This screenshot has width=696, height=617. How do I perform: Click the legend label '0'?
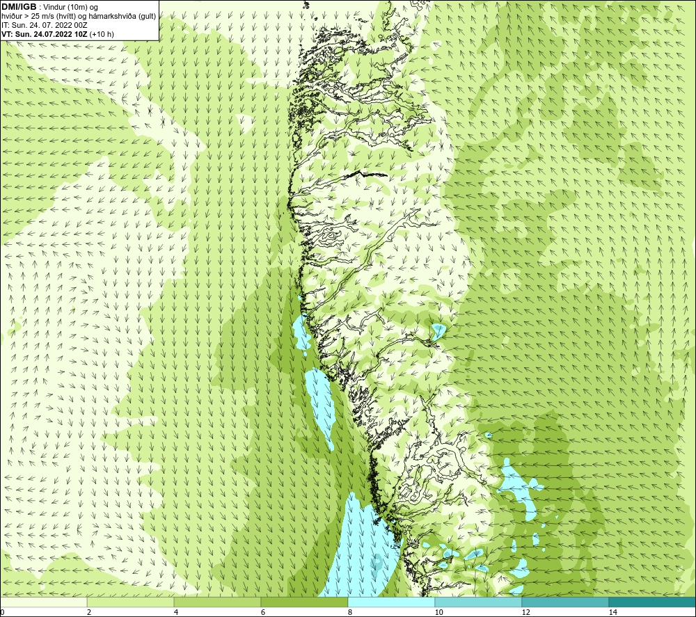(2, 612)
